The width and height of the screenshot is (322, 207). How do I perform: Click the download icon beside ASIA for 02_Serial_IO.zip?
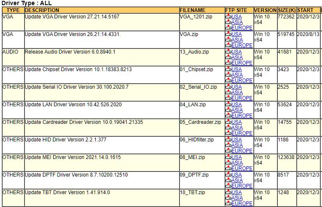tap(228, 93)
